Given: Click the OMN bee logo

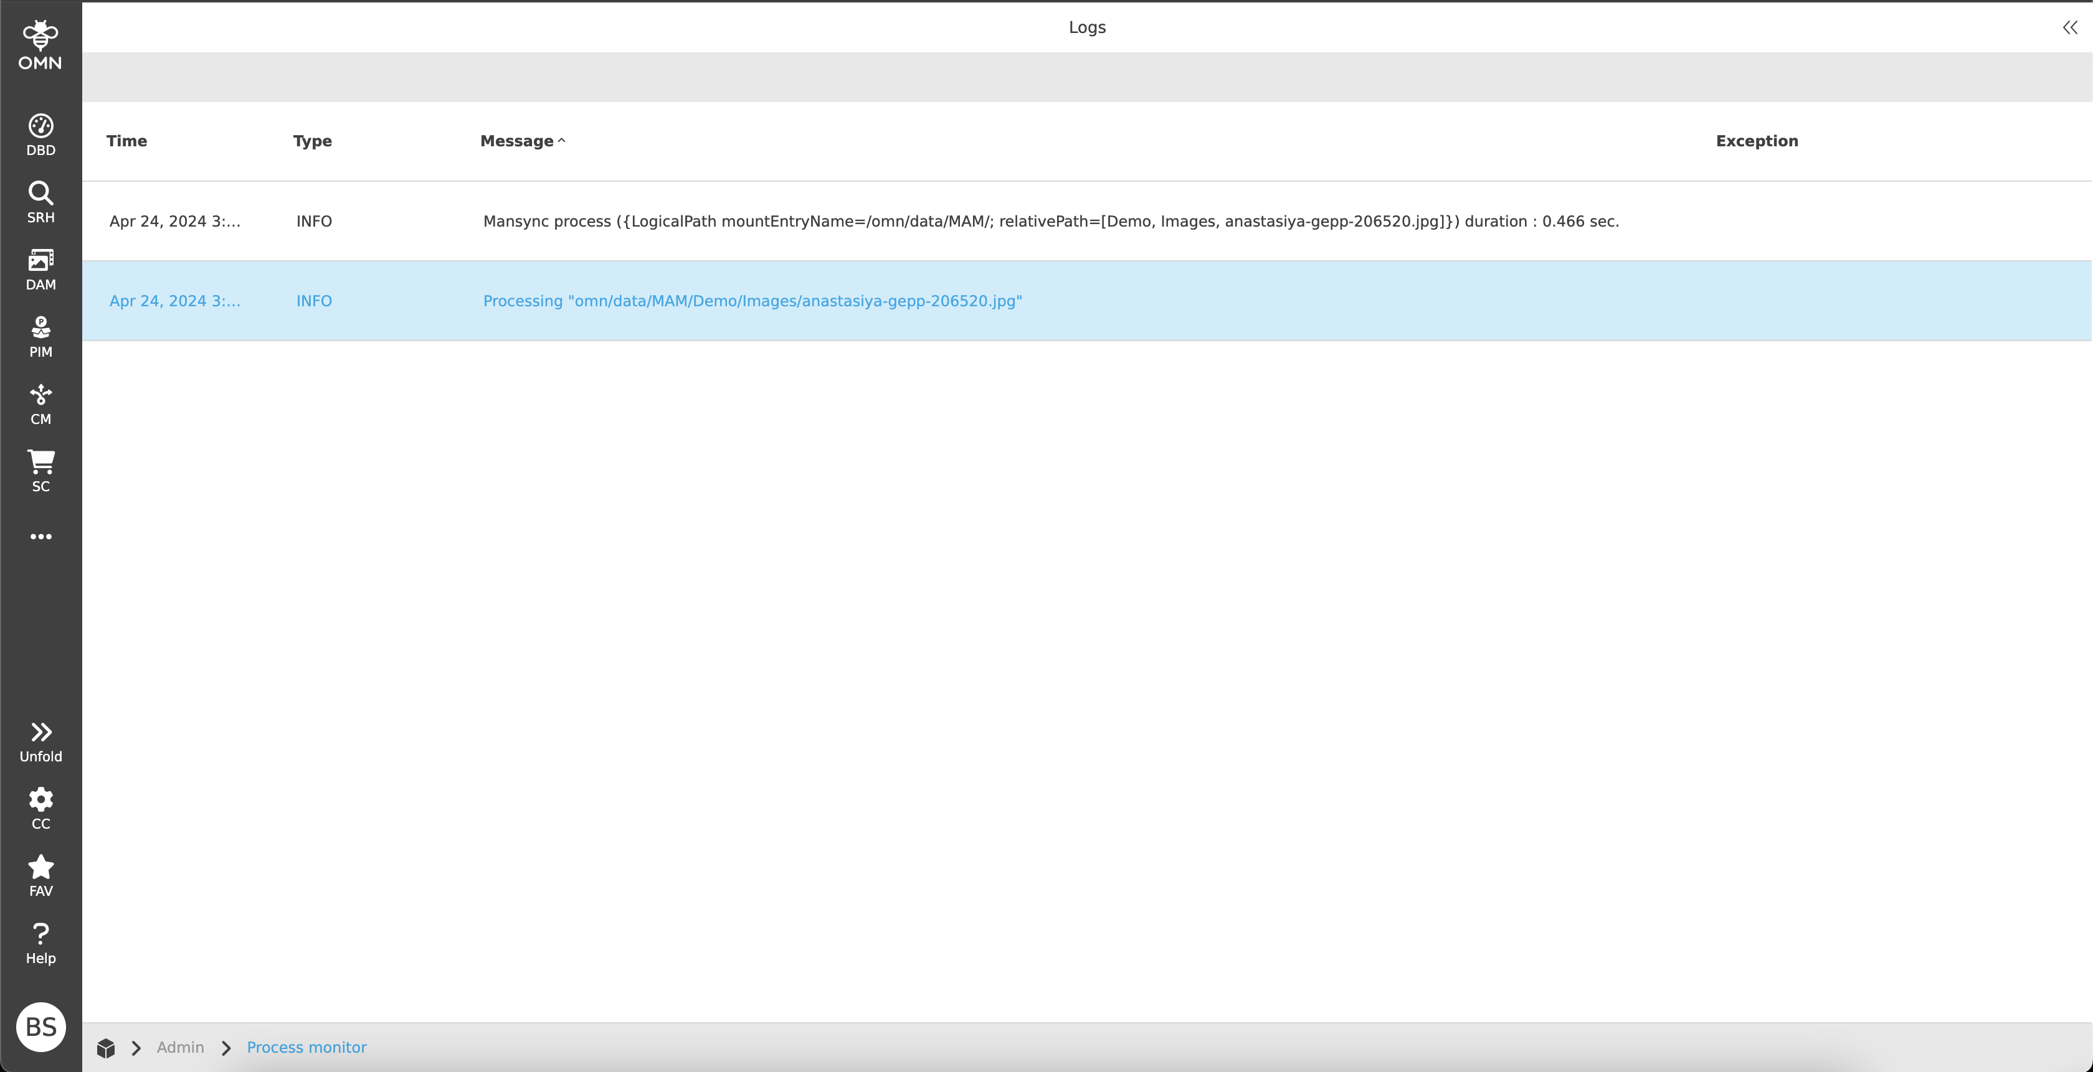Looking at the screenshot, I should pyautogui.click(x=40, y=45).
